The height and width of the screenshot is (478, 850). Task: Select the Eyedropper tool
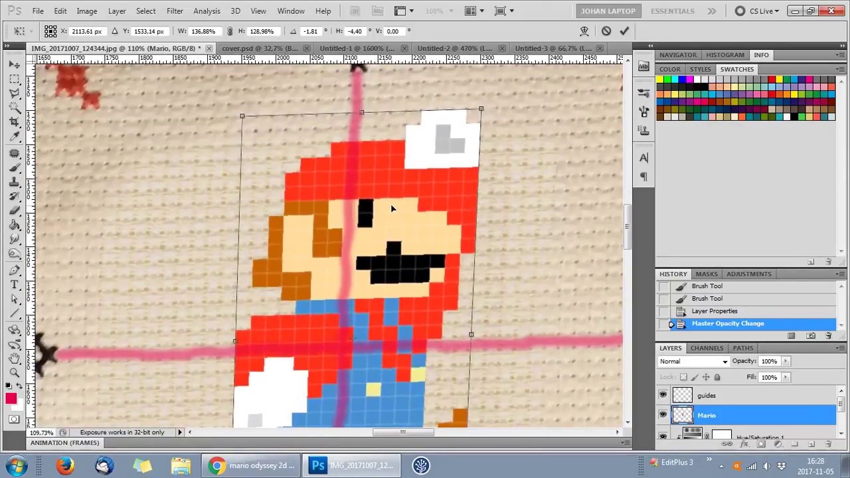coord(15,137)
